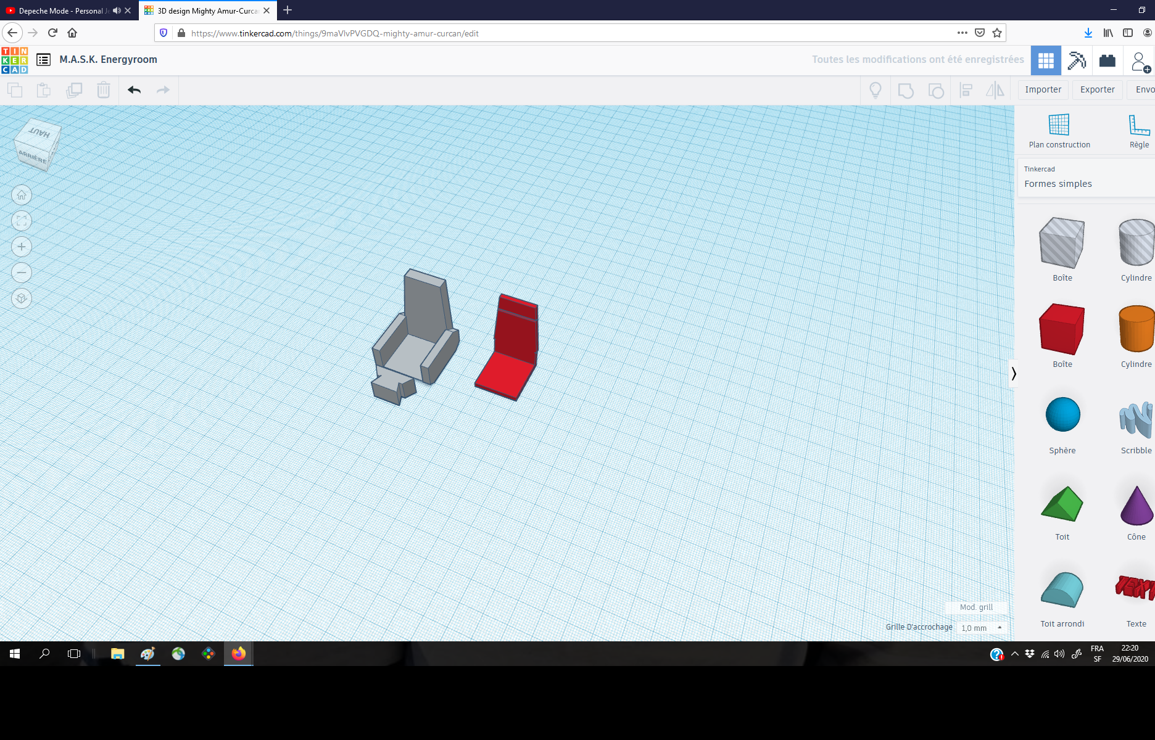1155x740 pixels.
Task: Click the M.A.S.K. Energyroom design title
Action: tap(108, 60)
